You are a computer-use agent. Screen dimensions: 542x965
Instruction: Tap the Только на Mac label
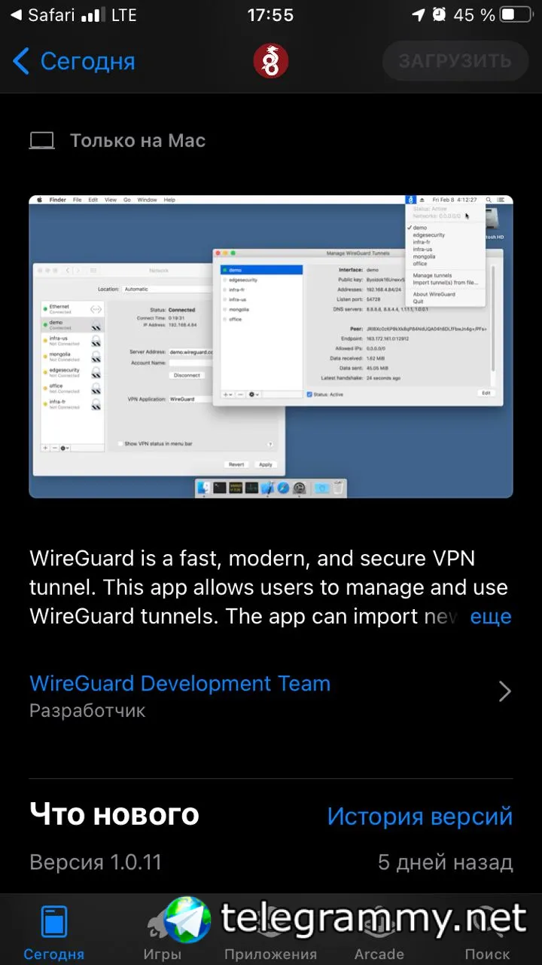[x=138, y=141]
